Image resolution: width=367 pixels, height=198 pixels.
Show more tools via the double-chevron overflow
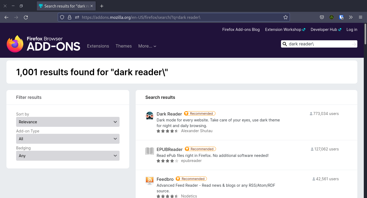click(x=351, y=17)
